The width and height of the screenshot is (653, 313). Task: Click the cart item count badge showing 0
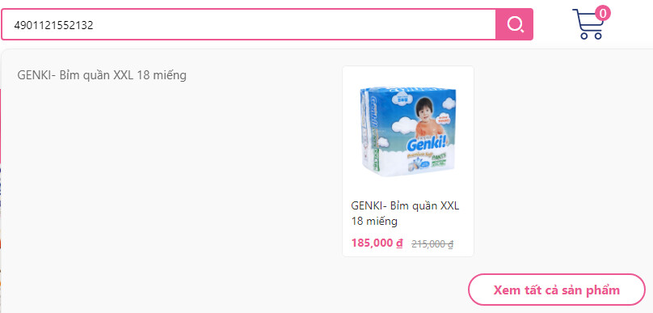pos(603,13)
